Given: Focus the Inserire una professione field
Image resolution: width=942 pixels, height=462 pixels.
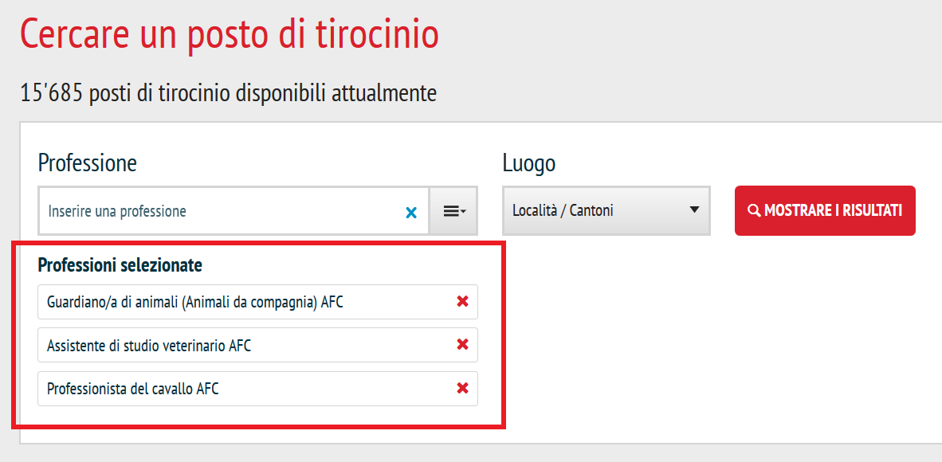Looking at the screenshot, I should click(234, 211).
